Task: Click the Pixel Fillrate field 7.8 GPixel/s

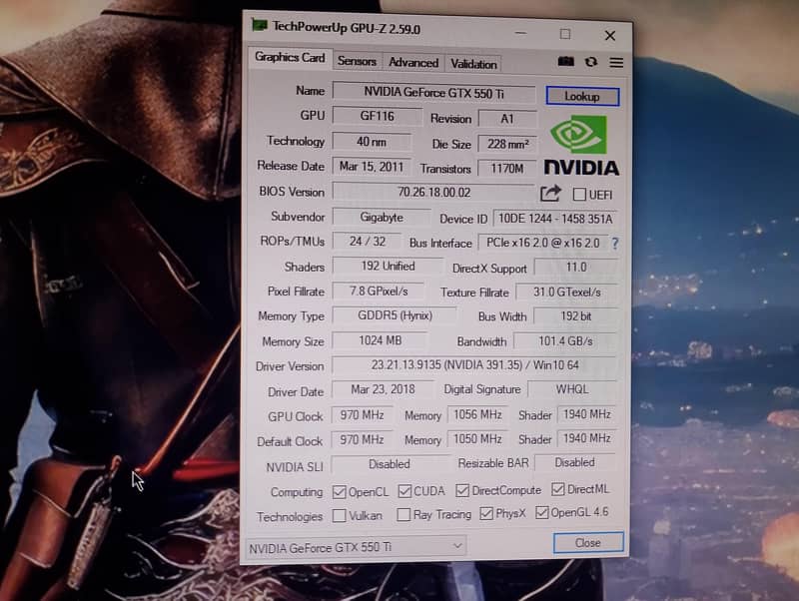Action: click(x=379, y=291)
